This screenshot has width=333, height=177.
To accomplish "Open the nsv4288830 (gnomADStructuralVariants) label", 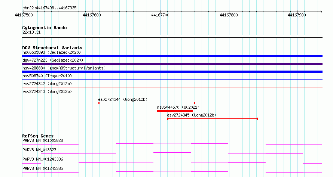I will 64,68.
